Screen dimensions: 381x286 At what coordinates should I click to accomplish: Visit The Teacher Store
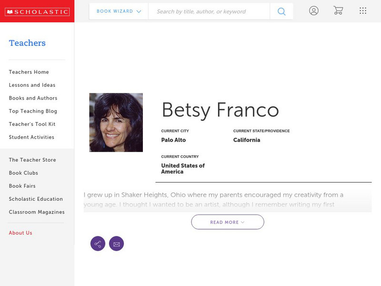[x=32, y=160]
